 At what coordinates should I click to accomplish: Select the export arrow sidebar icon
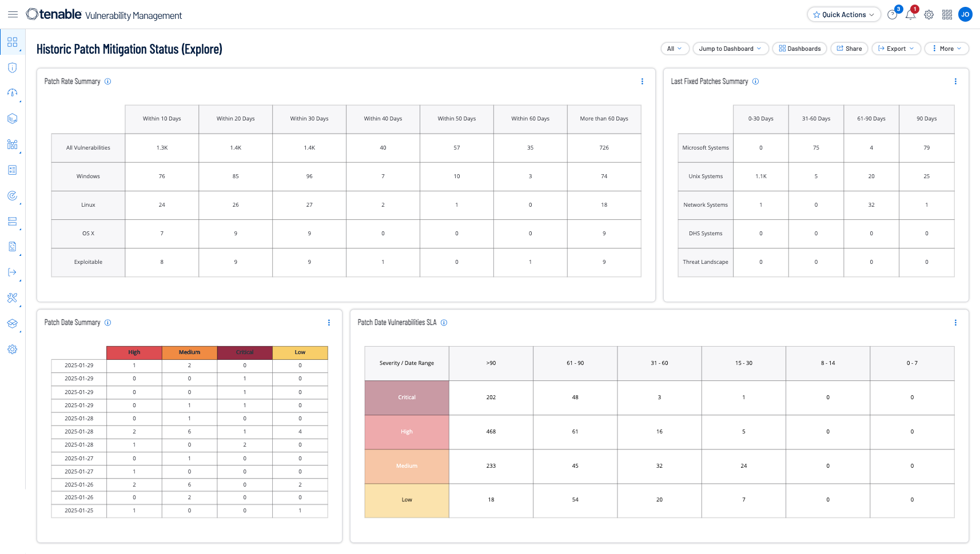pos(13,272)
